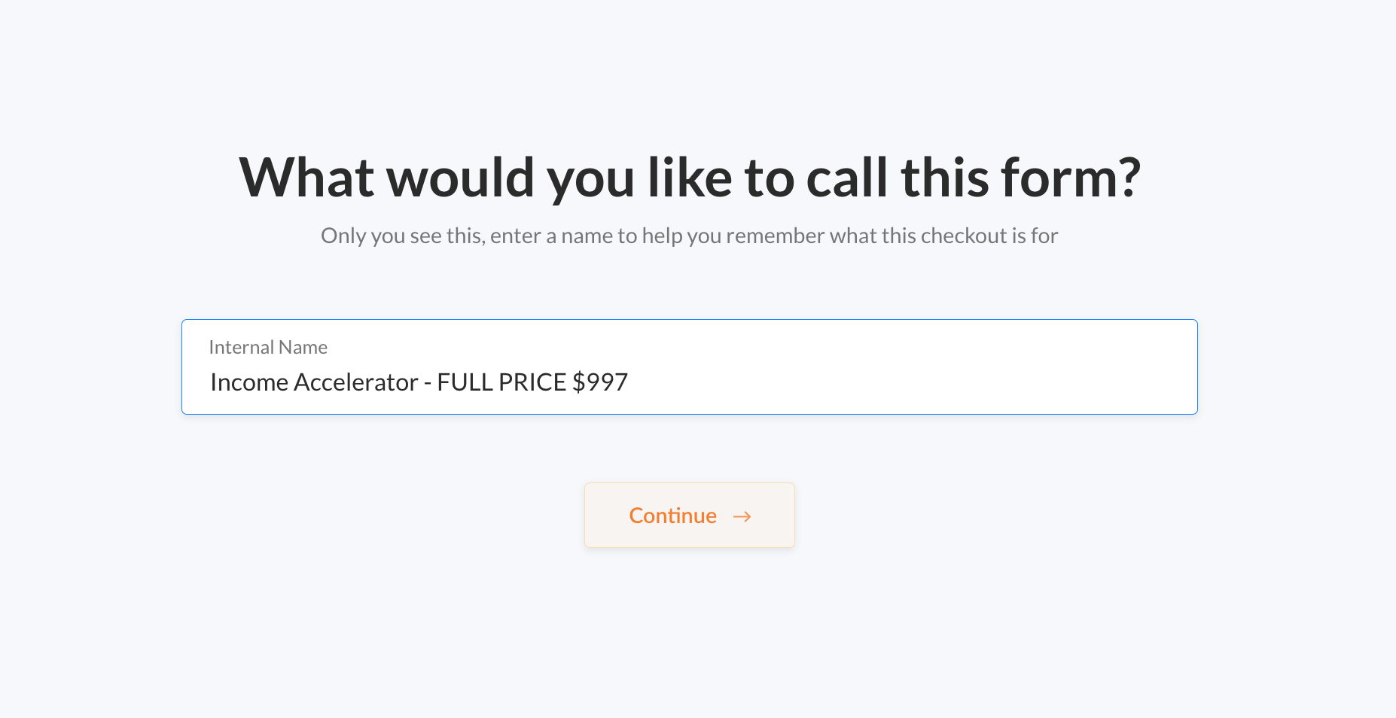
Task: Click the word 'form?' in the heading
Action: (1071, 178)
